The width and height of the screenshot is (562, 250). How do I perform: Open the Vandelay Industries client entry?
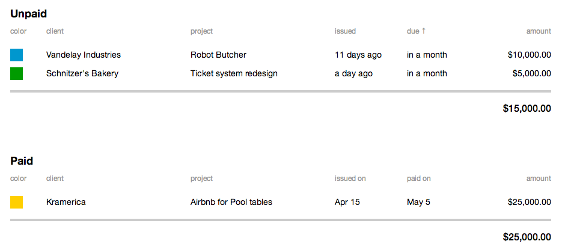(84, 55)
